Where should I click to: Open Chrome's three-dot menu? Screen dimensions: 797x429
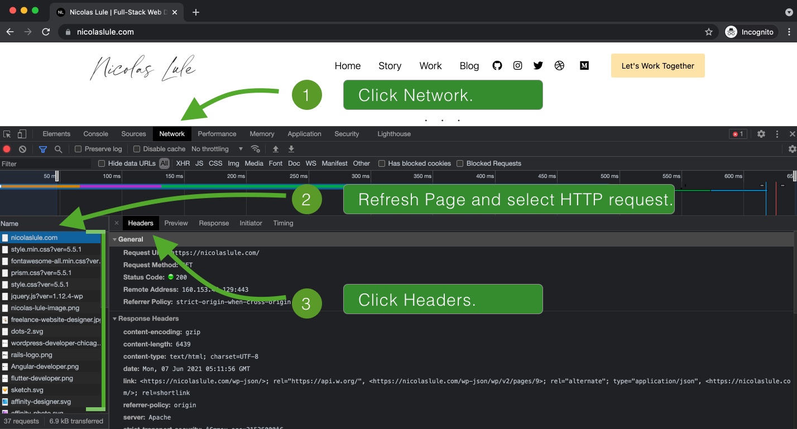tap(789, 32)
